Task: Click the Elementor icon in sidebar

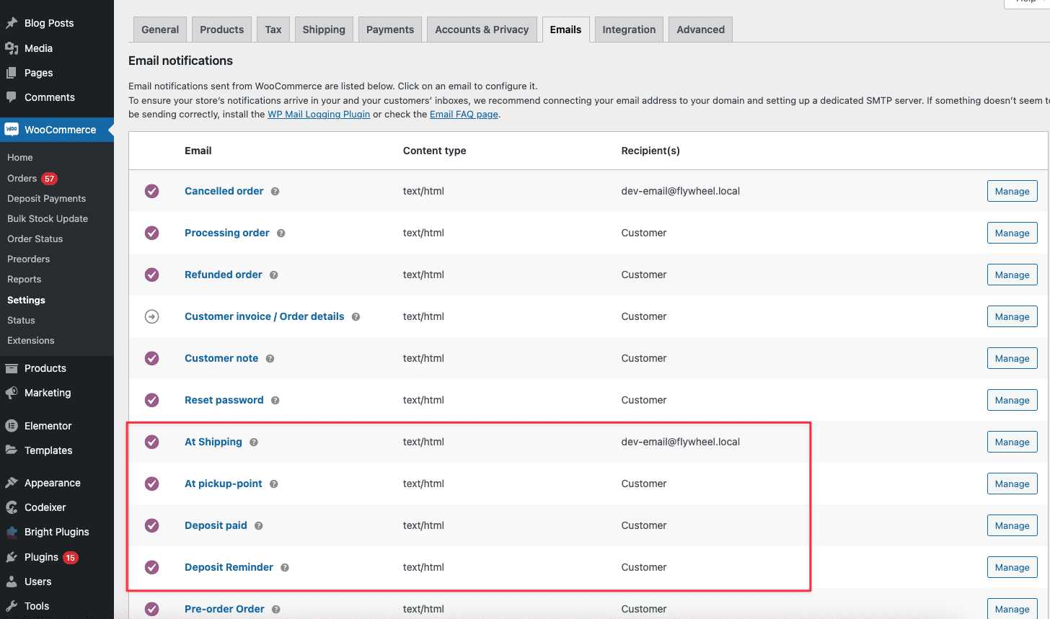Action: (12, 426)
